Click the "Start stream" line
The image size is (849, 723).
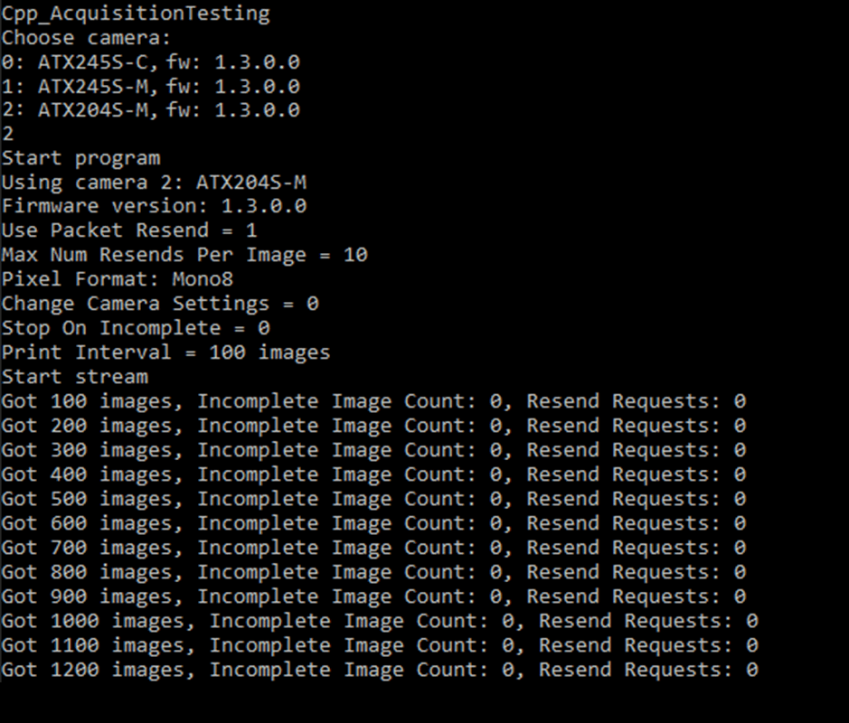(74, 376)
